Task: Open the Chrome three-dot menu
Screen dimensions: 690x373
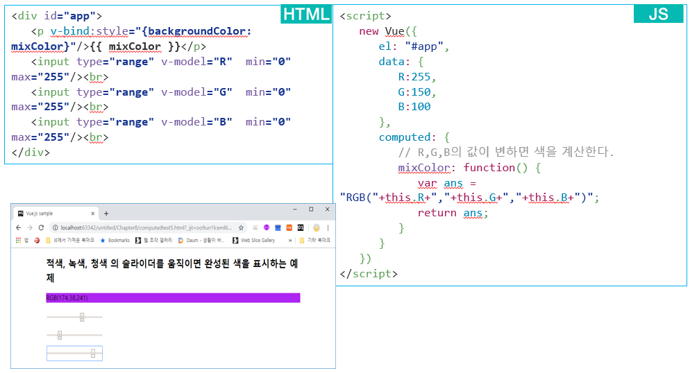Action: pyautogui.click(x=328, y=227)
